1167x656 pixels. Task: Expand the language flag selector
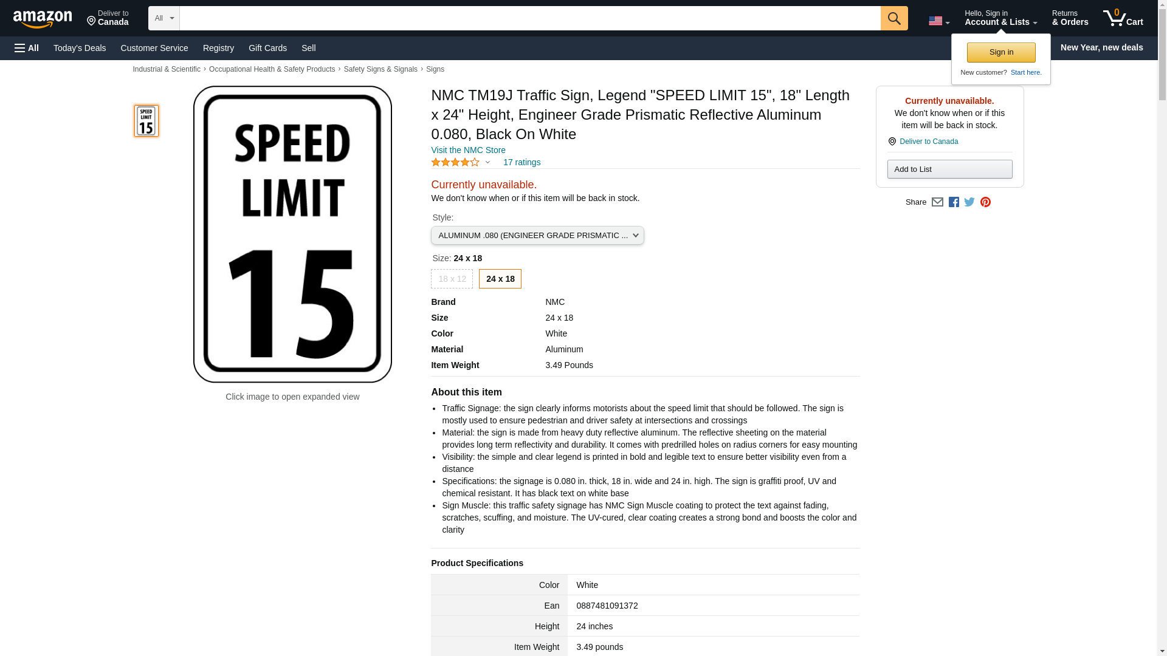click(938, 21)
